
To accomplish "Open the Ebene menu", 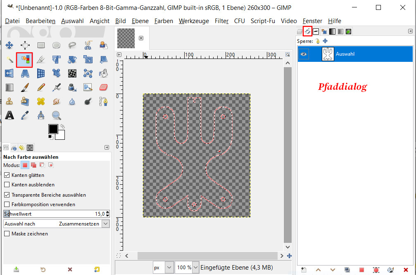I will (140, 21).
